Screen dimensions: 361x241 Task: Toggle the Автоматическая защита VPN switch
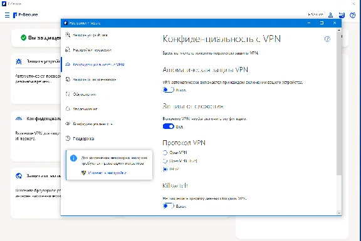click(169, 90)
